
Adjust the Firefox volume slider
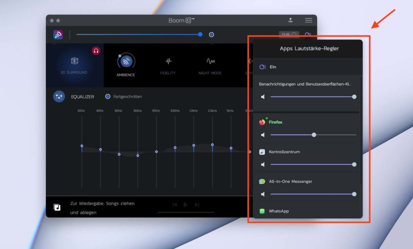point(314,135)
